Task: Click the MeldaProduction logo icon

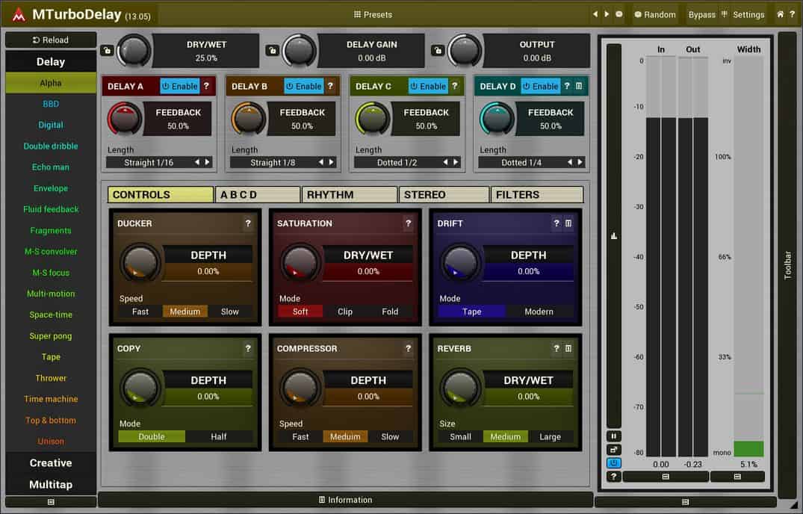Action: [19, 14]
